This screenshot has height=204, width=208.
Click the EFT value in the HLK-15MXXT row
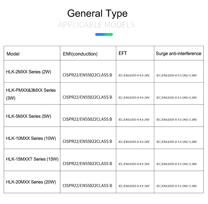coord(134,164)
